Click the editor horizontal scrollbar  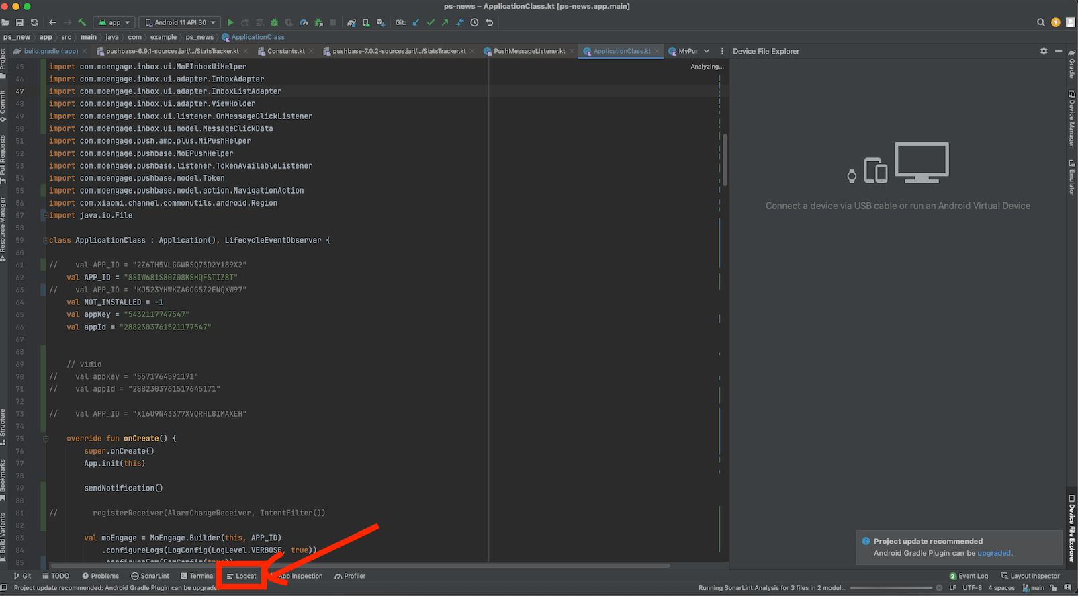point(360,566)
